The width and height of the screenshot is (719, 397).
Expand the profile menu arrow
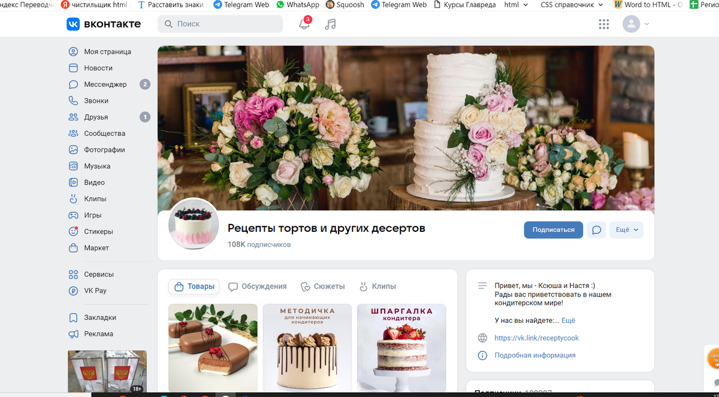[647, 25]
